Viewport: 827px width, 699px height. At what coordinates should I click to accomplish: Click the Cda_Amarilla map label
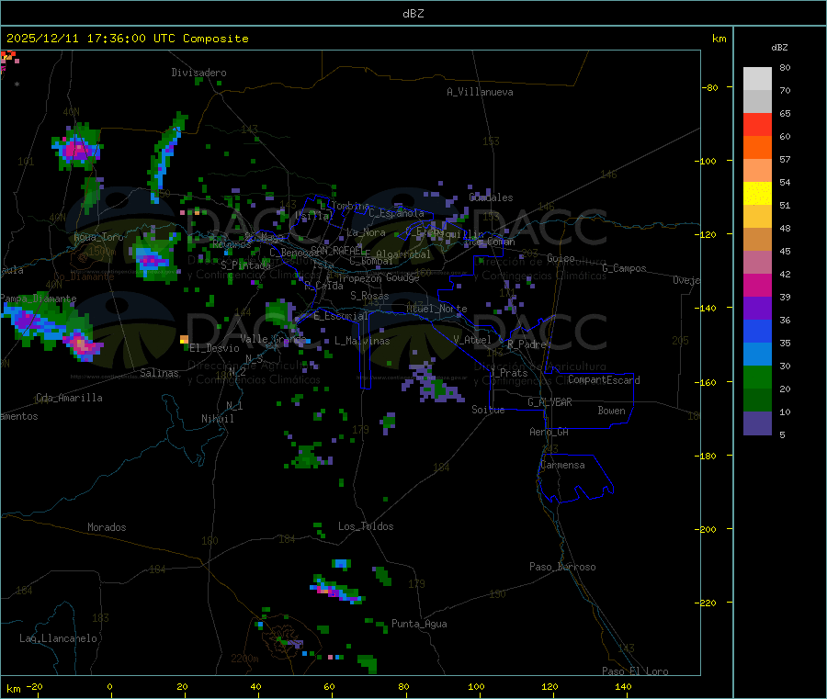(69, 398)
